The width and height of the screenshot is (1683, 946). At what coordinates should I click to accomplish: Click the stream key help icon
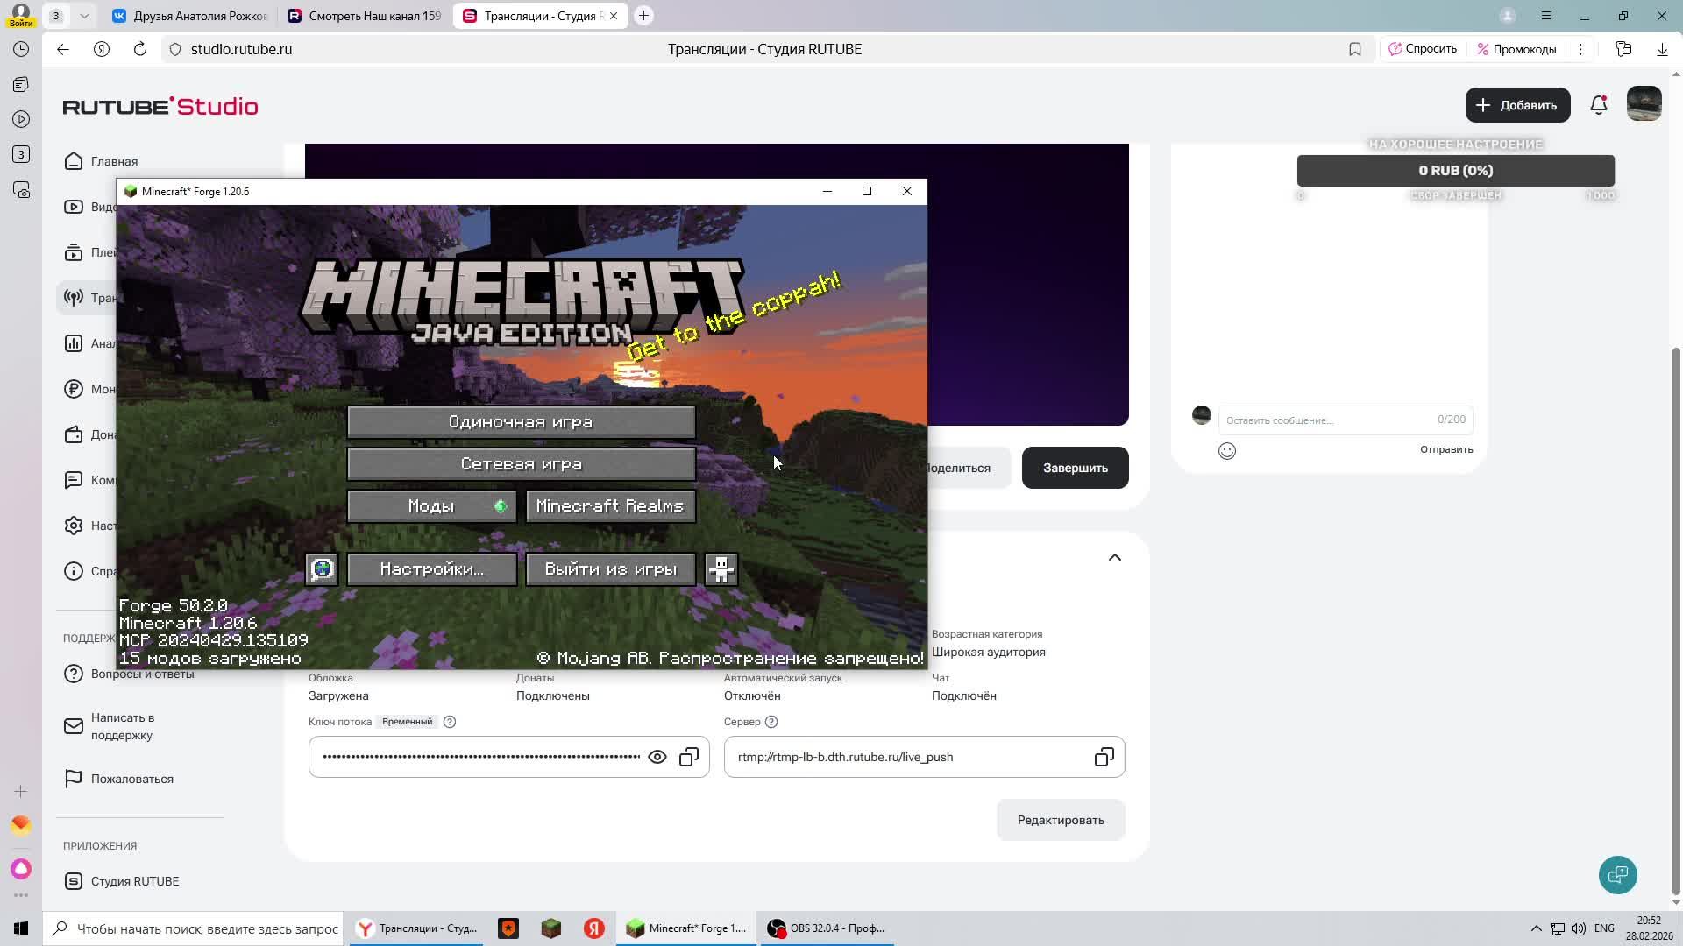[x=450, y=722]
